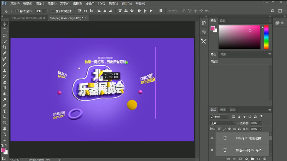
Task: Click the link layers icon
Action: (x=228, y=159)
